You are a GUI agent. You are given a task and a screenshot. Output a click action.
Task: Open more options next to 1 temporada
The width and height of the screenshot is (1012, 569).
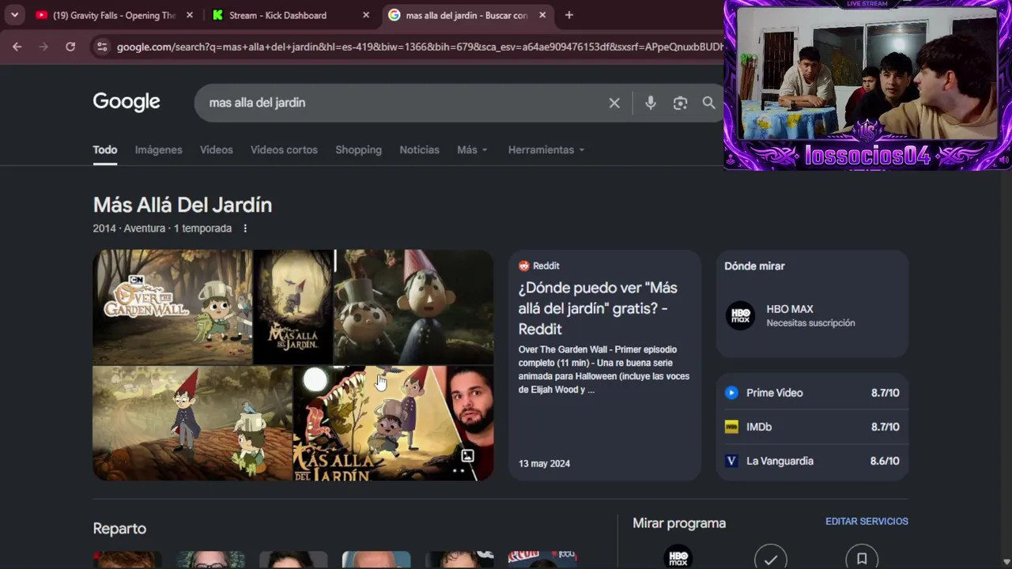click(245, 228)
